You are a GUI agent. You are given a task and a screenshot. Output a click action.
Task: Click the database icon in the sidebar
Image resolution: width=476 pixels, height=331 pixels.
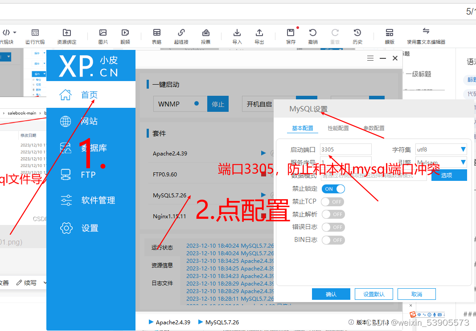coord(66,148)
